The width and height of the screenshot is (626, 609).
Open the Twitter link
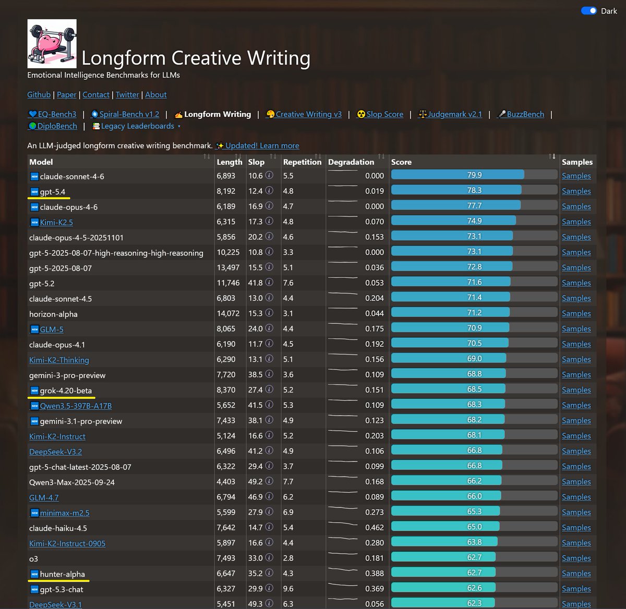point(127,94)
